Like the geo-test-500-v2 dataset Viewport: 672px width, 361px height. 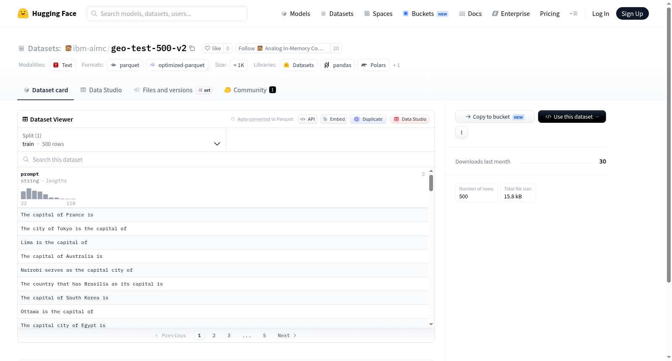coord(213,48)
